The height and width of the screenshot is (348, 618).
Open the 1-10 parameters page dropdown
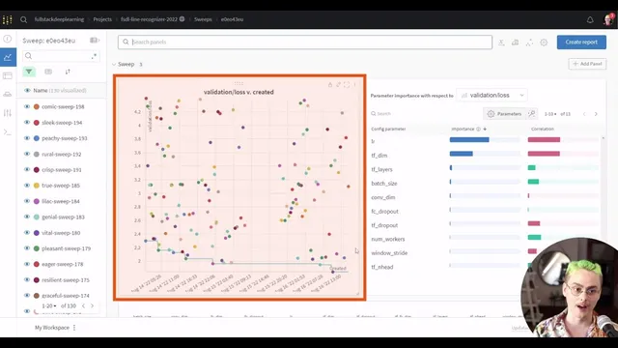click(x=550, y=114)
